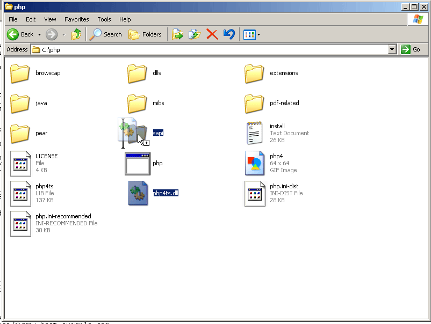Expand the Back history dropdown arrow

pyautogui.click(x=39, y=34)
